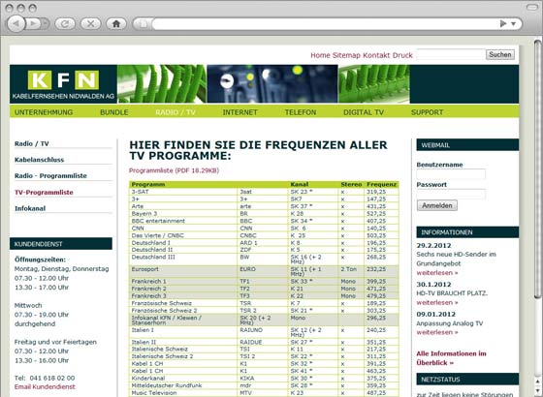Open Alle Informationen im Überblick link
Viewport: 543px width, 397px height.
[x=451, y=358]
